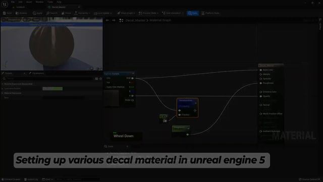Click the Browse toolbar icon

coord(21,13)
